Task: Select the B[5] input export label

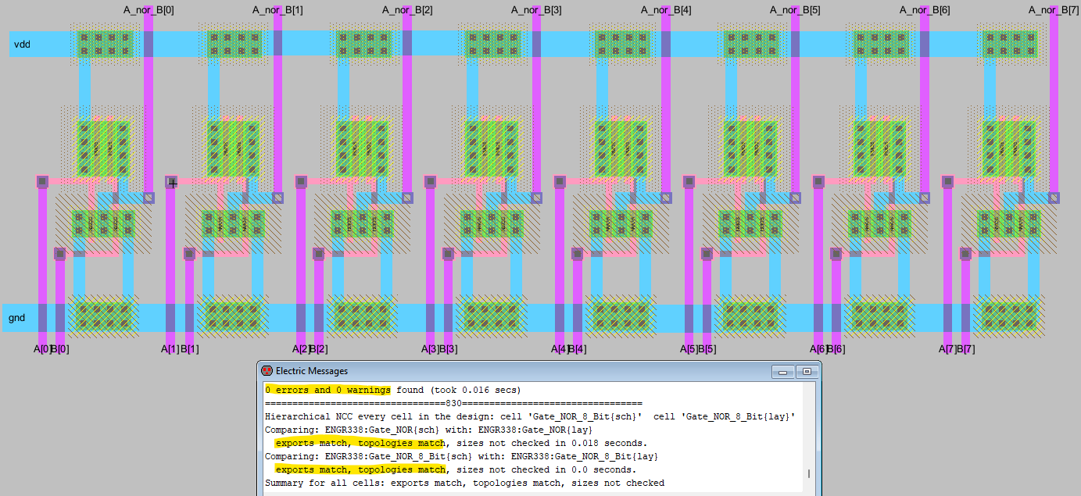Action: tap(708, 349)
